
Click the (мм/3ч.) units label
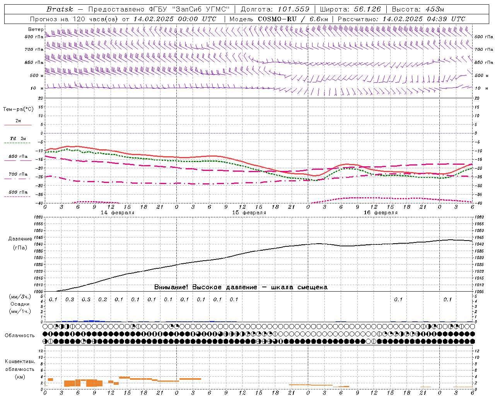20,297
